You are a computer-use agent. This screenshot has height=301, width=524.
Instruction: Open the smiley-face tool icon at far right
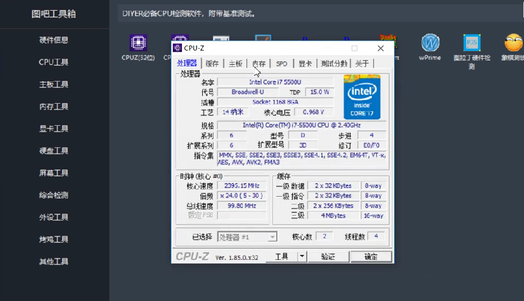pyautogui.click(x=513, y=44)
